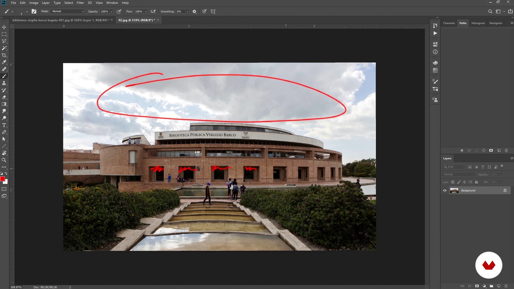Select the Zoom tool
The image size is (514, 289).
4,160
